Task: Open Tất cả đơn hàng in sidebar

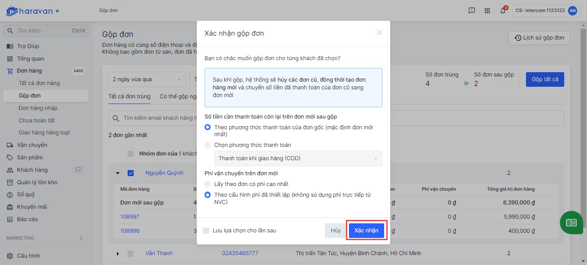Action: coord(39,83)
